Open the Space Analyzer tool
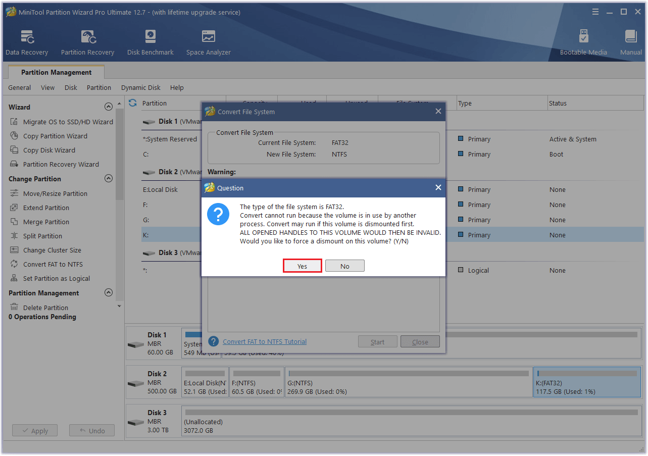648x456 pixels. (208, 43)
